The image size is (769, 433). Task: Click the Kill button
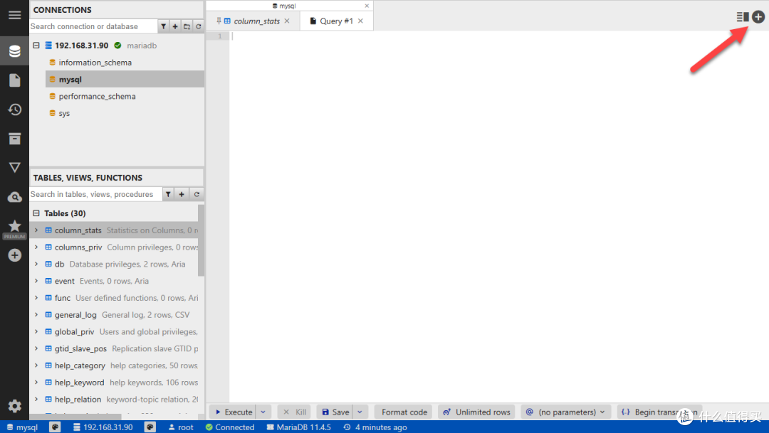(x=295, y=412)
